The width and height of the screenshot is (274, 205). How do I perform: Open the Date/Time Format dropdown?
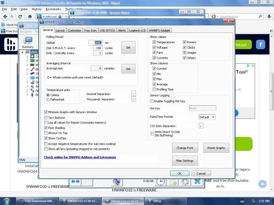[207, 117]
